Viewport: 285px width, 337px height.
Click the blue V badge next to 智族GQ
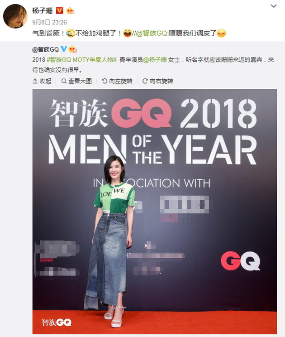coord(64,49)
